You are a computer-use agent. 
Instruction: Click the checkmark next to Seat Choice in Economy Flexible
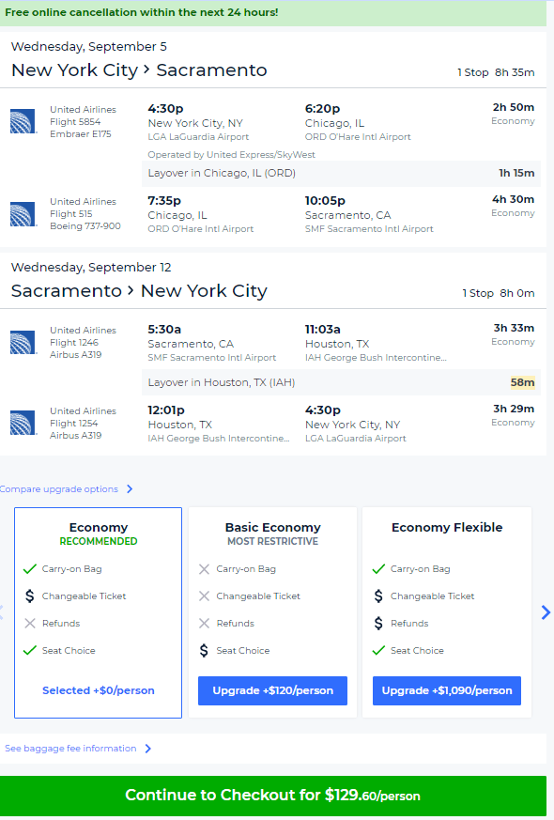[x=378, y=649]
